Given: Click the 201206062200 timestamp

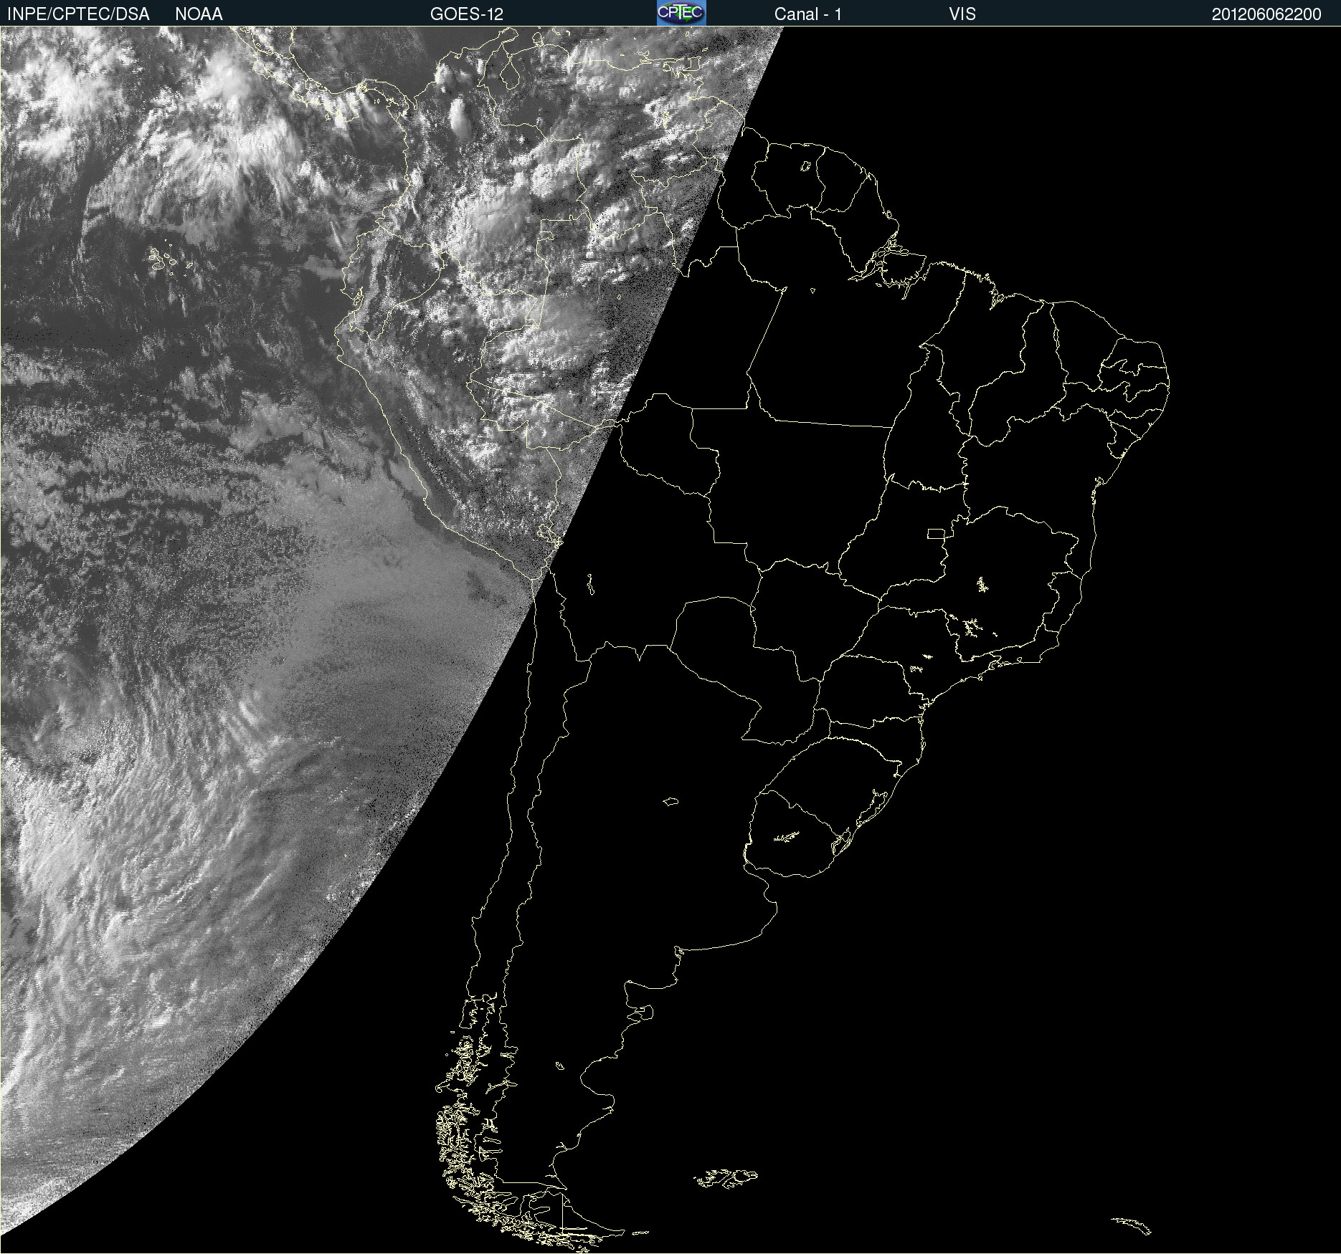Looking at the screenshot, I should coord(1266,14).
